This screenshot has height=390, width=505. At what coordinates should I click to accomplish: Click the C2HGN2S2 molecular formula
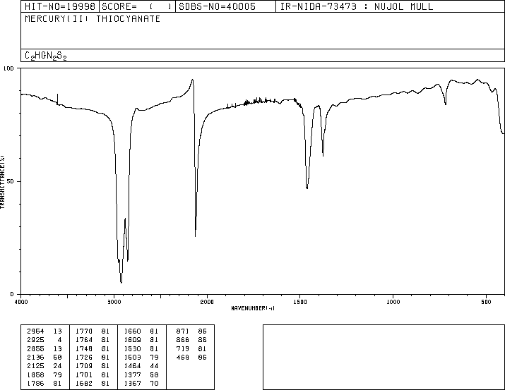46,56
